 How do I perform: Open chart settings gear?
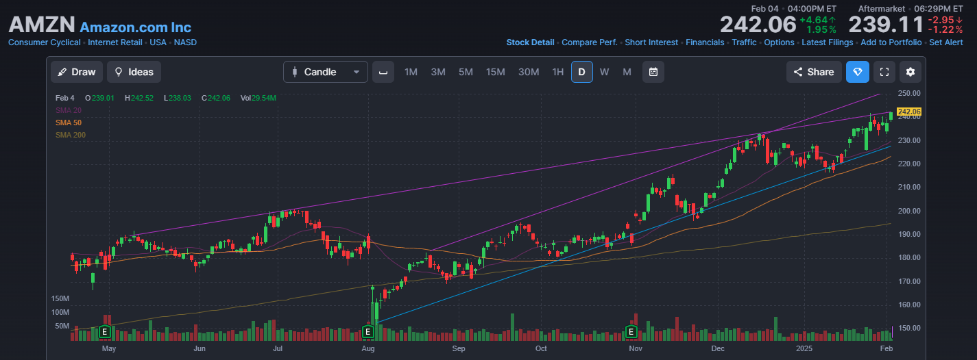pyautogui.click(x=910, y=72)
